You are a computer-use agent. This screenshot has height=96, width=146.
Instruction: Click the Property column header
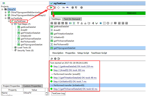pos(12,90)
